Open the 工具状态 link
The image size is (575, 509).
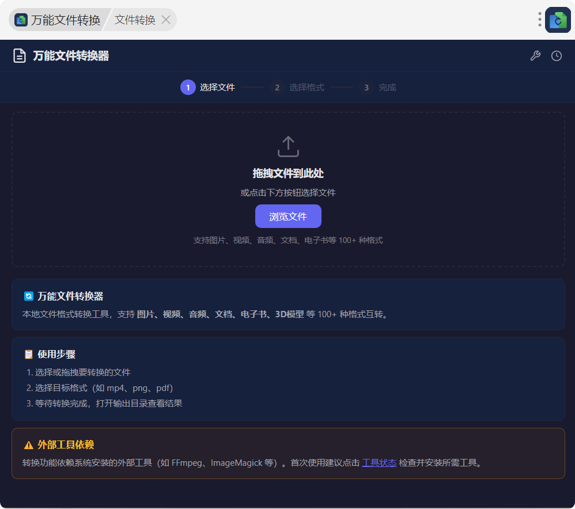[379, 463]
